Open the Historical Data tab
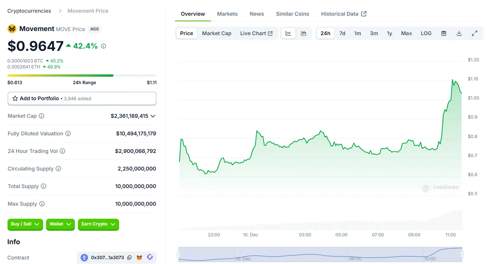The image size is (487, 264). [x=344, y=14]
